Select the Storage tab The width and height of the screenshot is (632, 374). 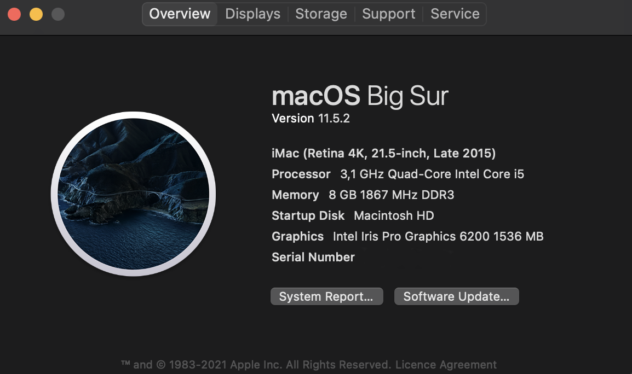321,14
